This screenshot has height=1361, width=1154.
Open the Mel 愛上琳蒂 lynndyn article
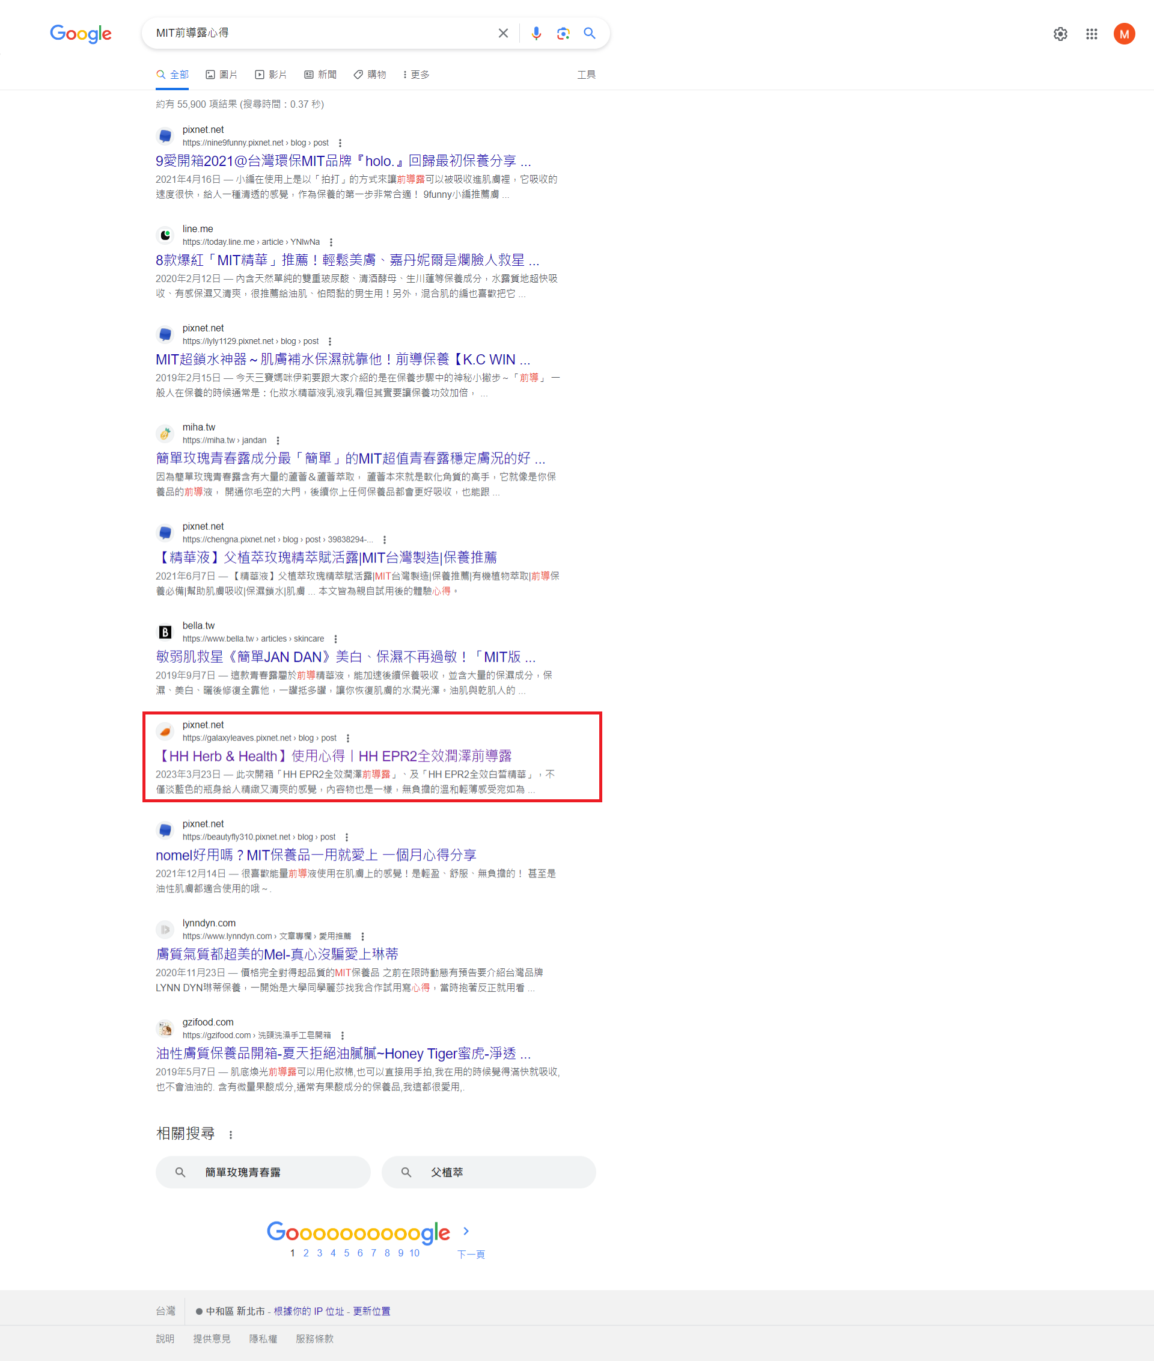click(276, 954)
